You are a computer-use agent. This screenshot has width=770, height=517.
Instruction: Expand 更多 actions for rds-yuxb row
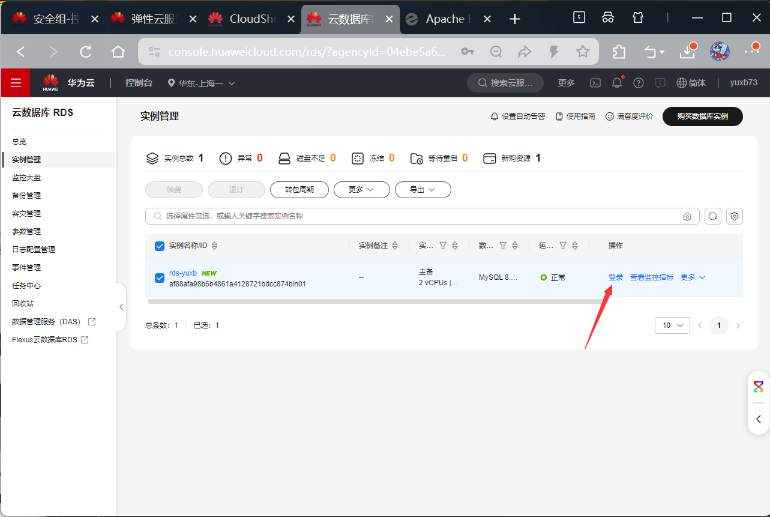coord(693,277)
